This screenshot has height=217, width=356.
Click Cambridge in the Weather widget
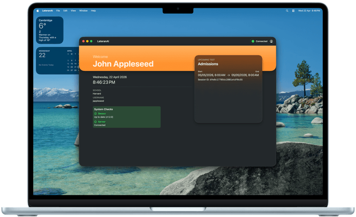(45, 20)
